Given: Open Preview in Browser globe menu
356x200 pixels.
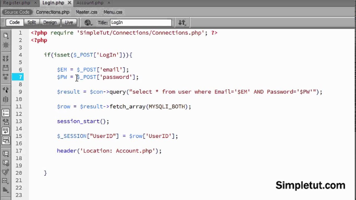Looking at the screenshot, I should [x=88, y=22].
